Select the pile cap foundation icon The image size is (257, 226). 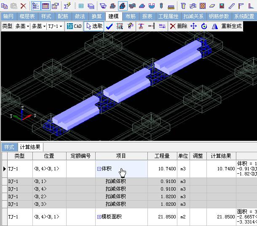[103, 6]
